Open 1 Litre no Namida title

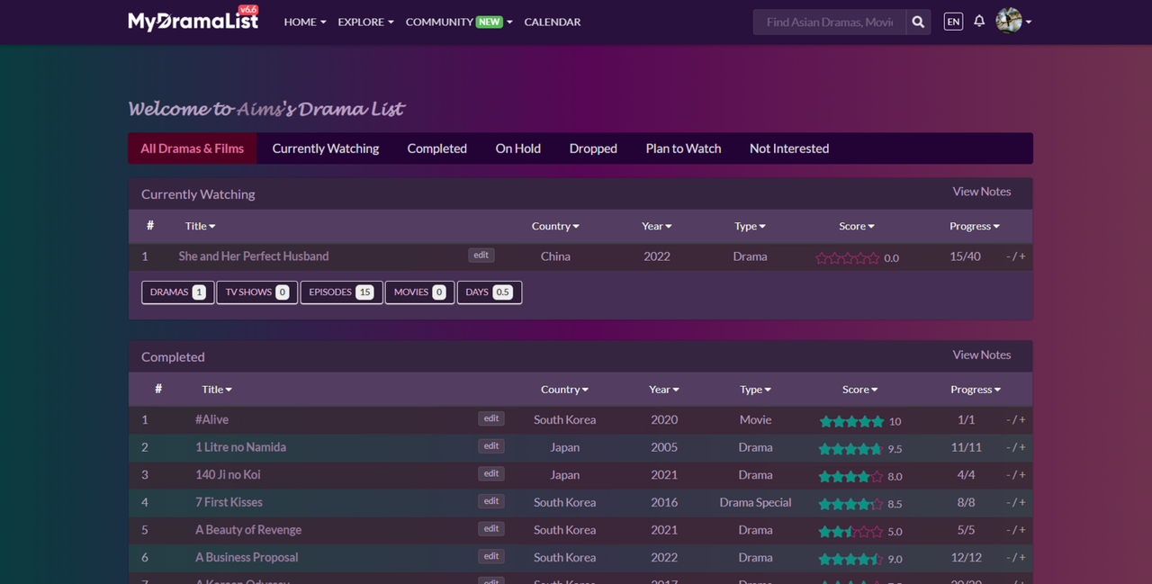click(240, 447)
